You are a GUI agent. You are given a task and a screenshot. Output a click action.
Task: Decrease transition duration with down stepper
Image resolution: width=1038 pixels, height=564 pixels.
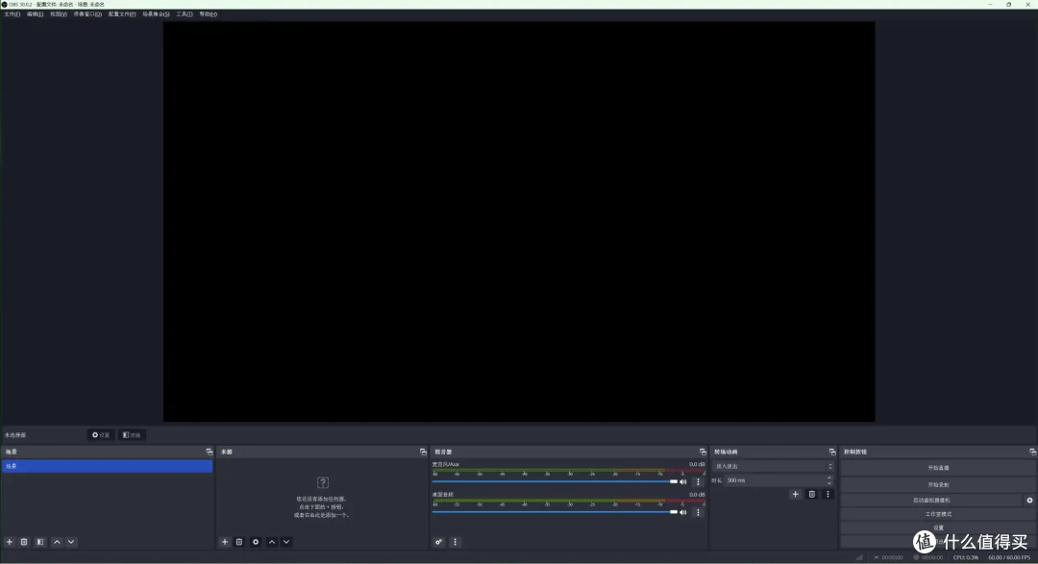[829, 483]
